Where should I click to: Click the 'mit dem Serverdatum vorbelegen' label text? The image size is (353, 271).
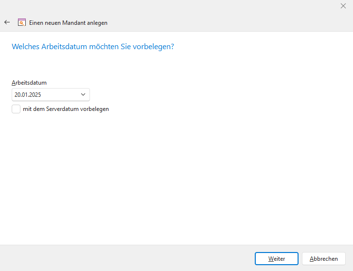coord(66,109)
